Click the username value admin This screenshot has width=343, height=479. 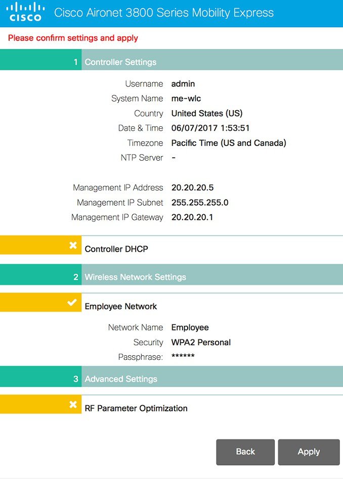coord(183,84)
